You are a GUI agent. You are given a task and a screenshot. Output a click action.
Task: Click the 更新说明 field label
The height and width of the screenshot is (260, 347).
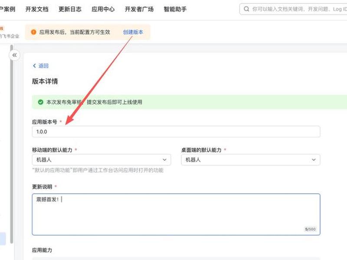(x=42, y=187)
